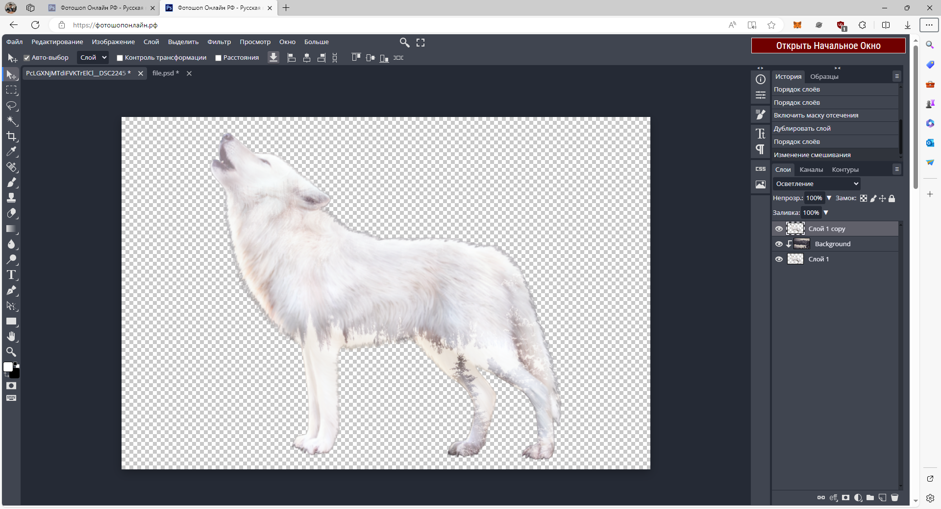Hide the Background layer visibility
This screenshot has width=941, height=509.
(779, 244)
